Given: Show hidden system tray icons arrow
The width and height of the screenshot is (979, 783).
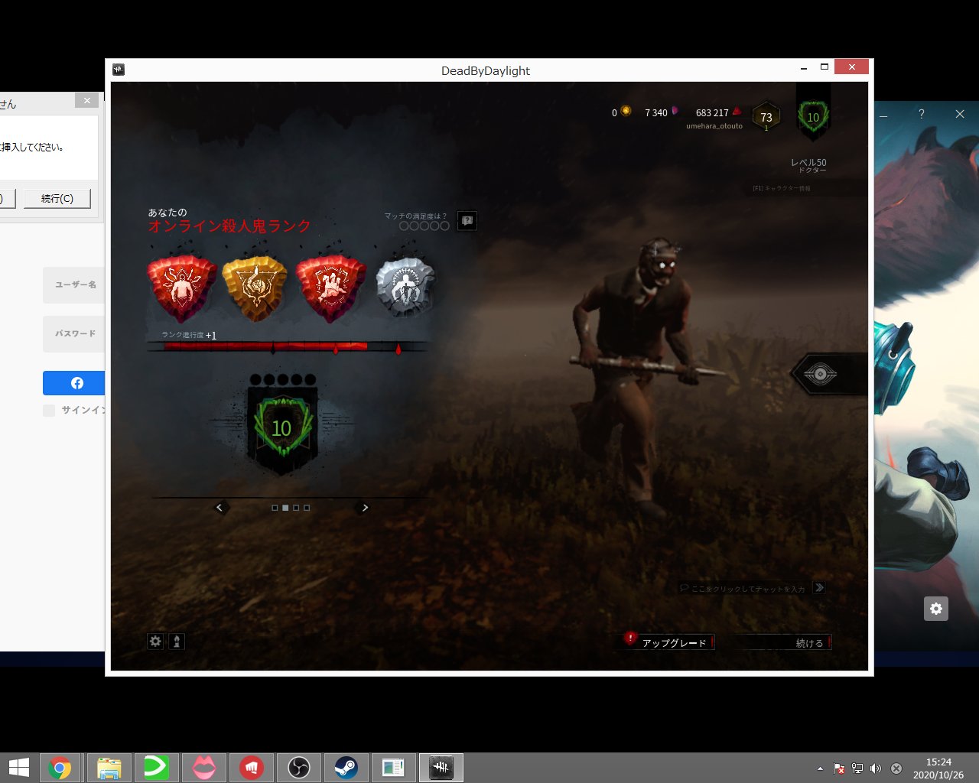Looking at the screenshot, I should (x=820, y=768).
